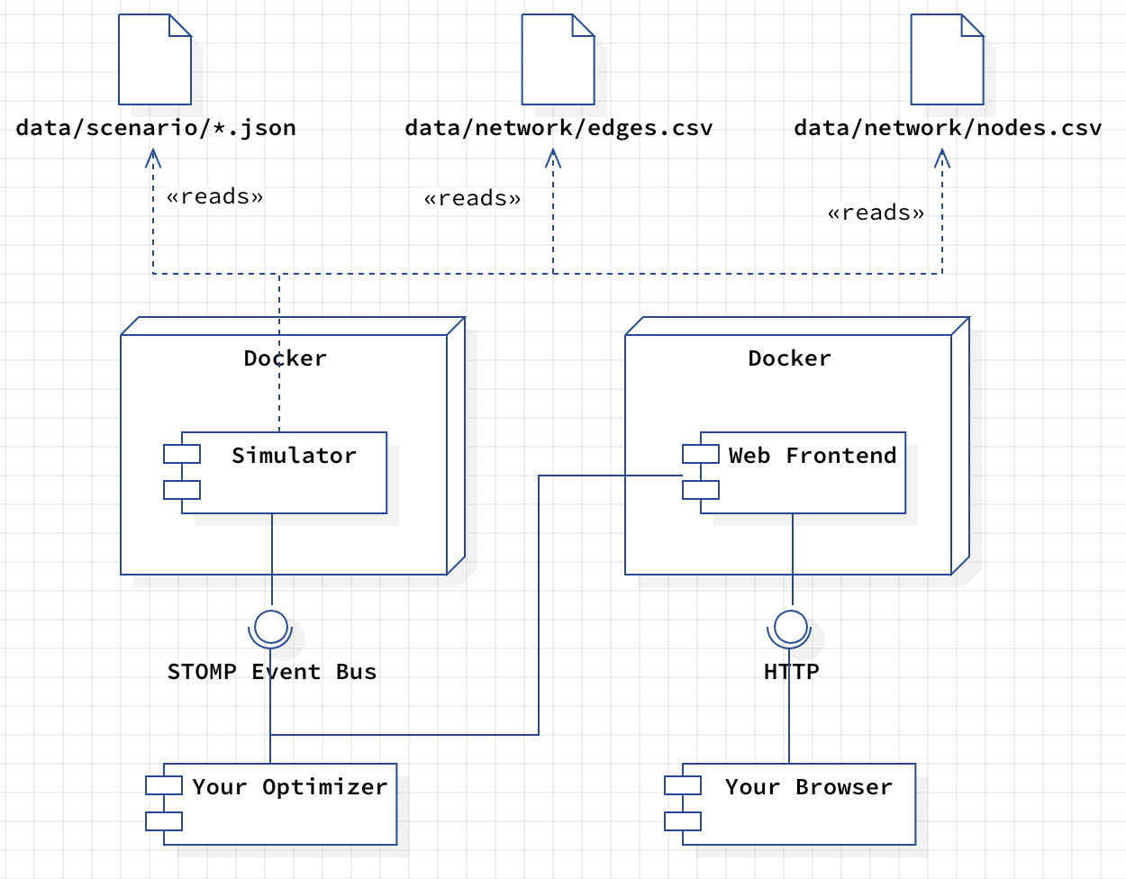Viewport: 1126px width, 879px height.
Task: Click the port icon on Web Frontend
Action: tap(702, 455)
